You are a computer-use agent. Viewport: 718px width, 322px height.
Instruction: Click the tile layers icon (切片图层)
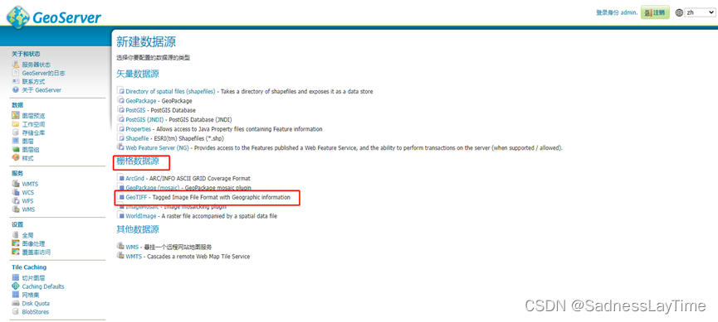pos(16,277)
